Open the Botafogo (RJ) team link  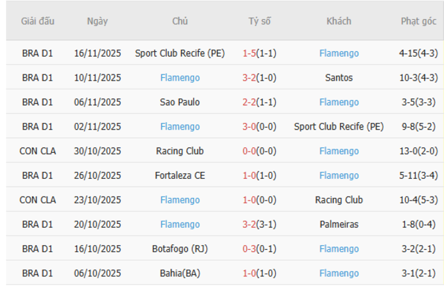(x=180, y=249)
